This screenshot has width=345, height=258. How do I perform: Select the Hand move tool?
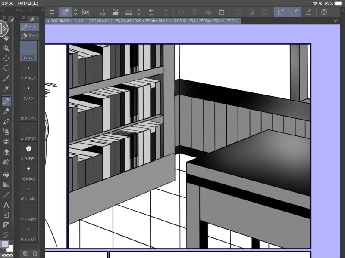point(6,38)
